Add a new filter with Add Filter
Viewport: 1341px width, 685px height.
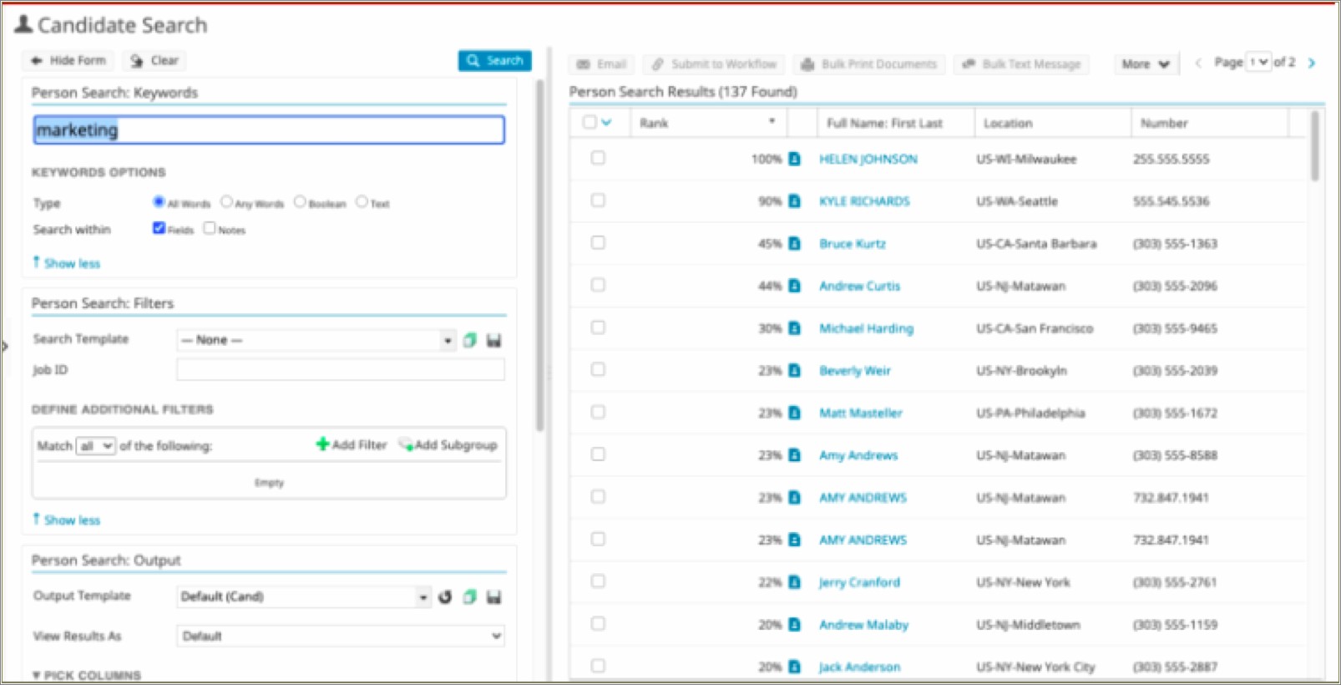coord(352,444)
